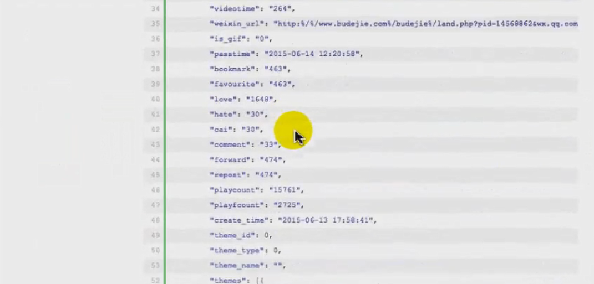Select the "463" value of bookmark
The height and width of the screenshot is (284, 594).
[x=276, y=69]
